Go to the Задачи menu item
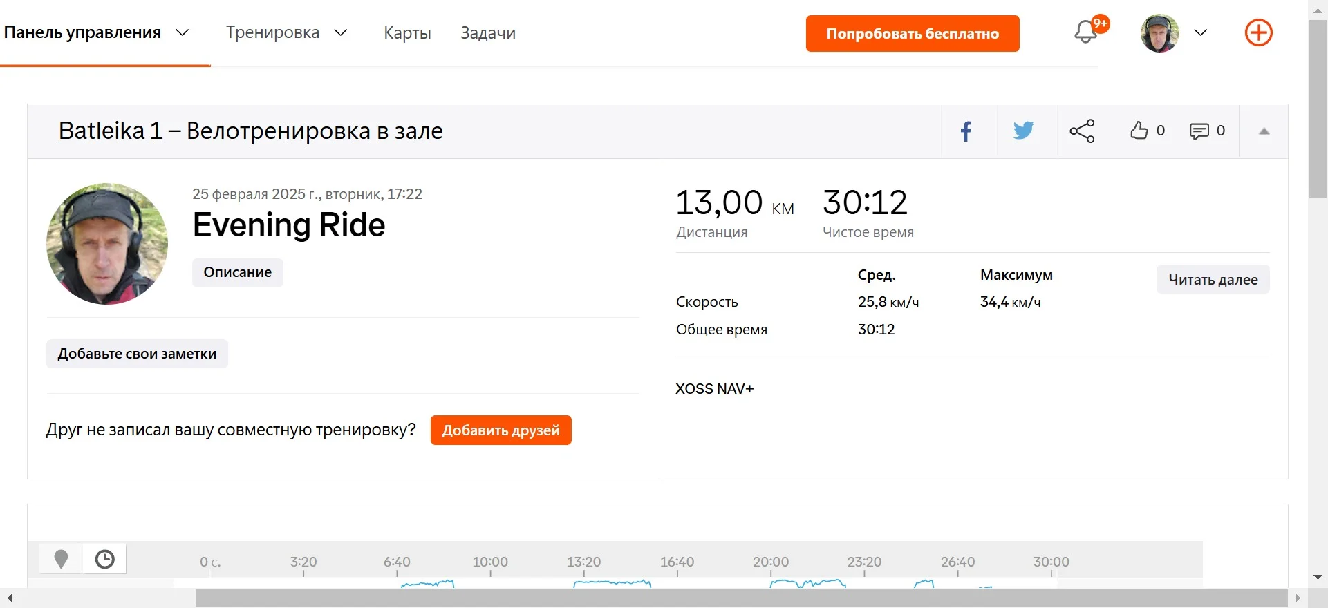1328x608 pixels. (488, 33)
